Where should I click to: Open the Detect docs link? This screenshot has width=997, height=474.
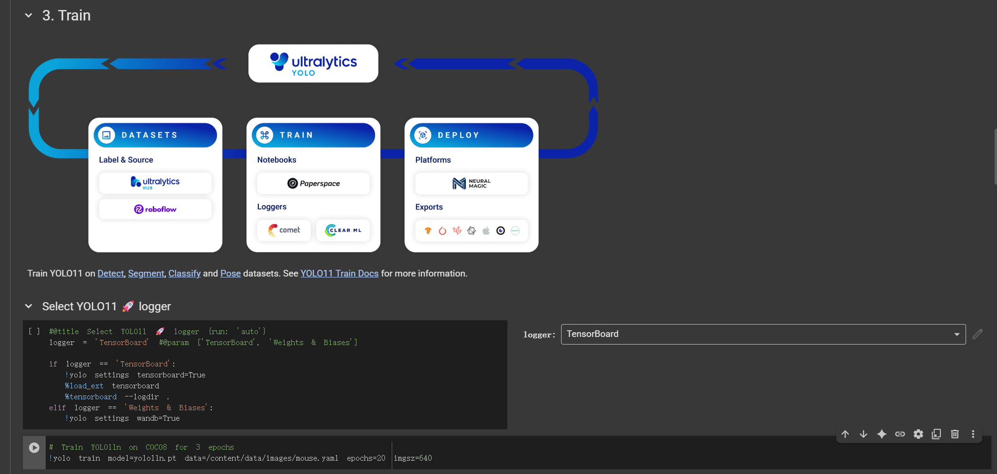(x=110, y=274)
